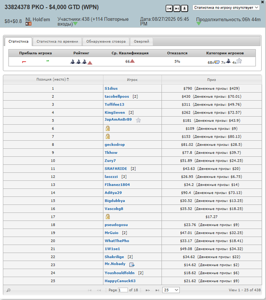Screen dimensions: 266x300
Task: Open player profile S1dius
Action: coord(111,88)
